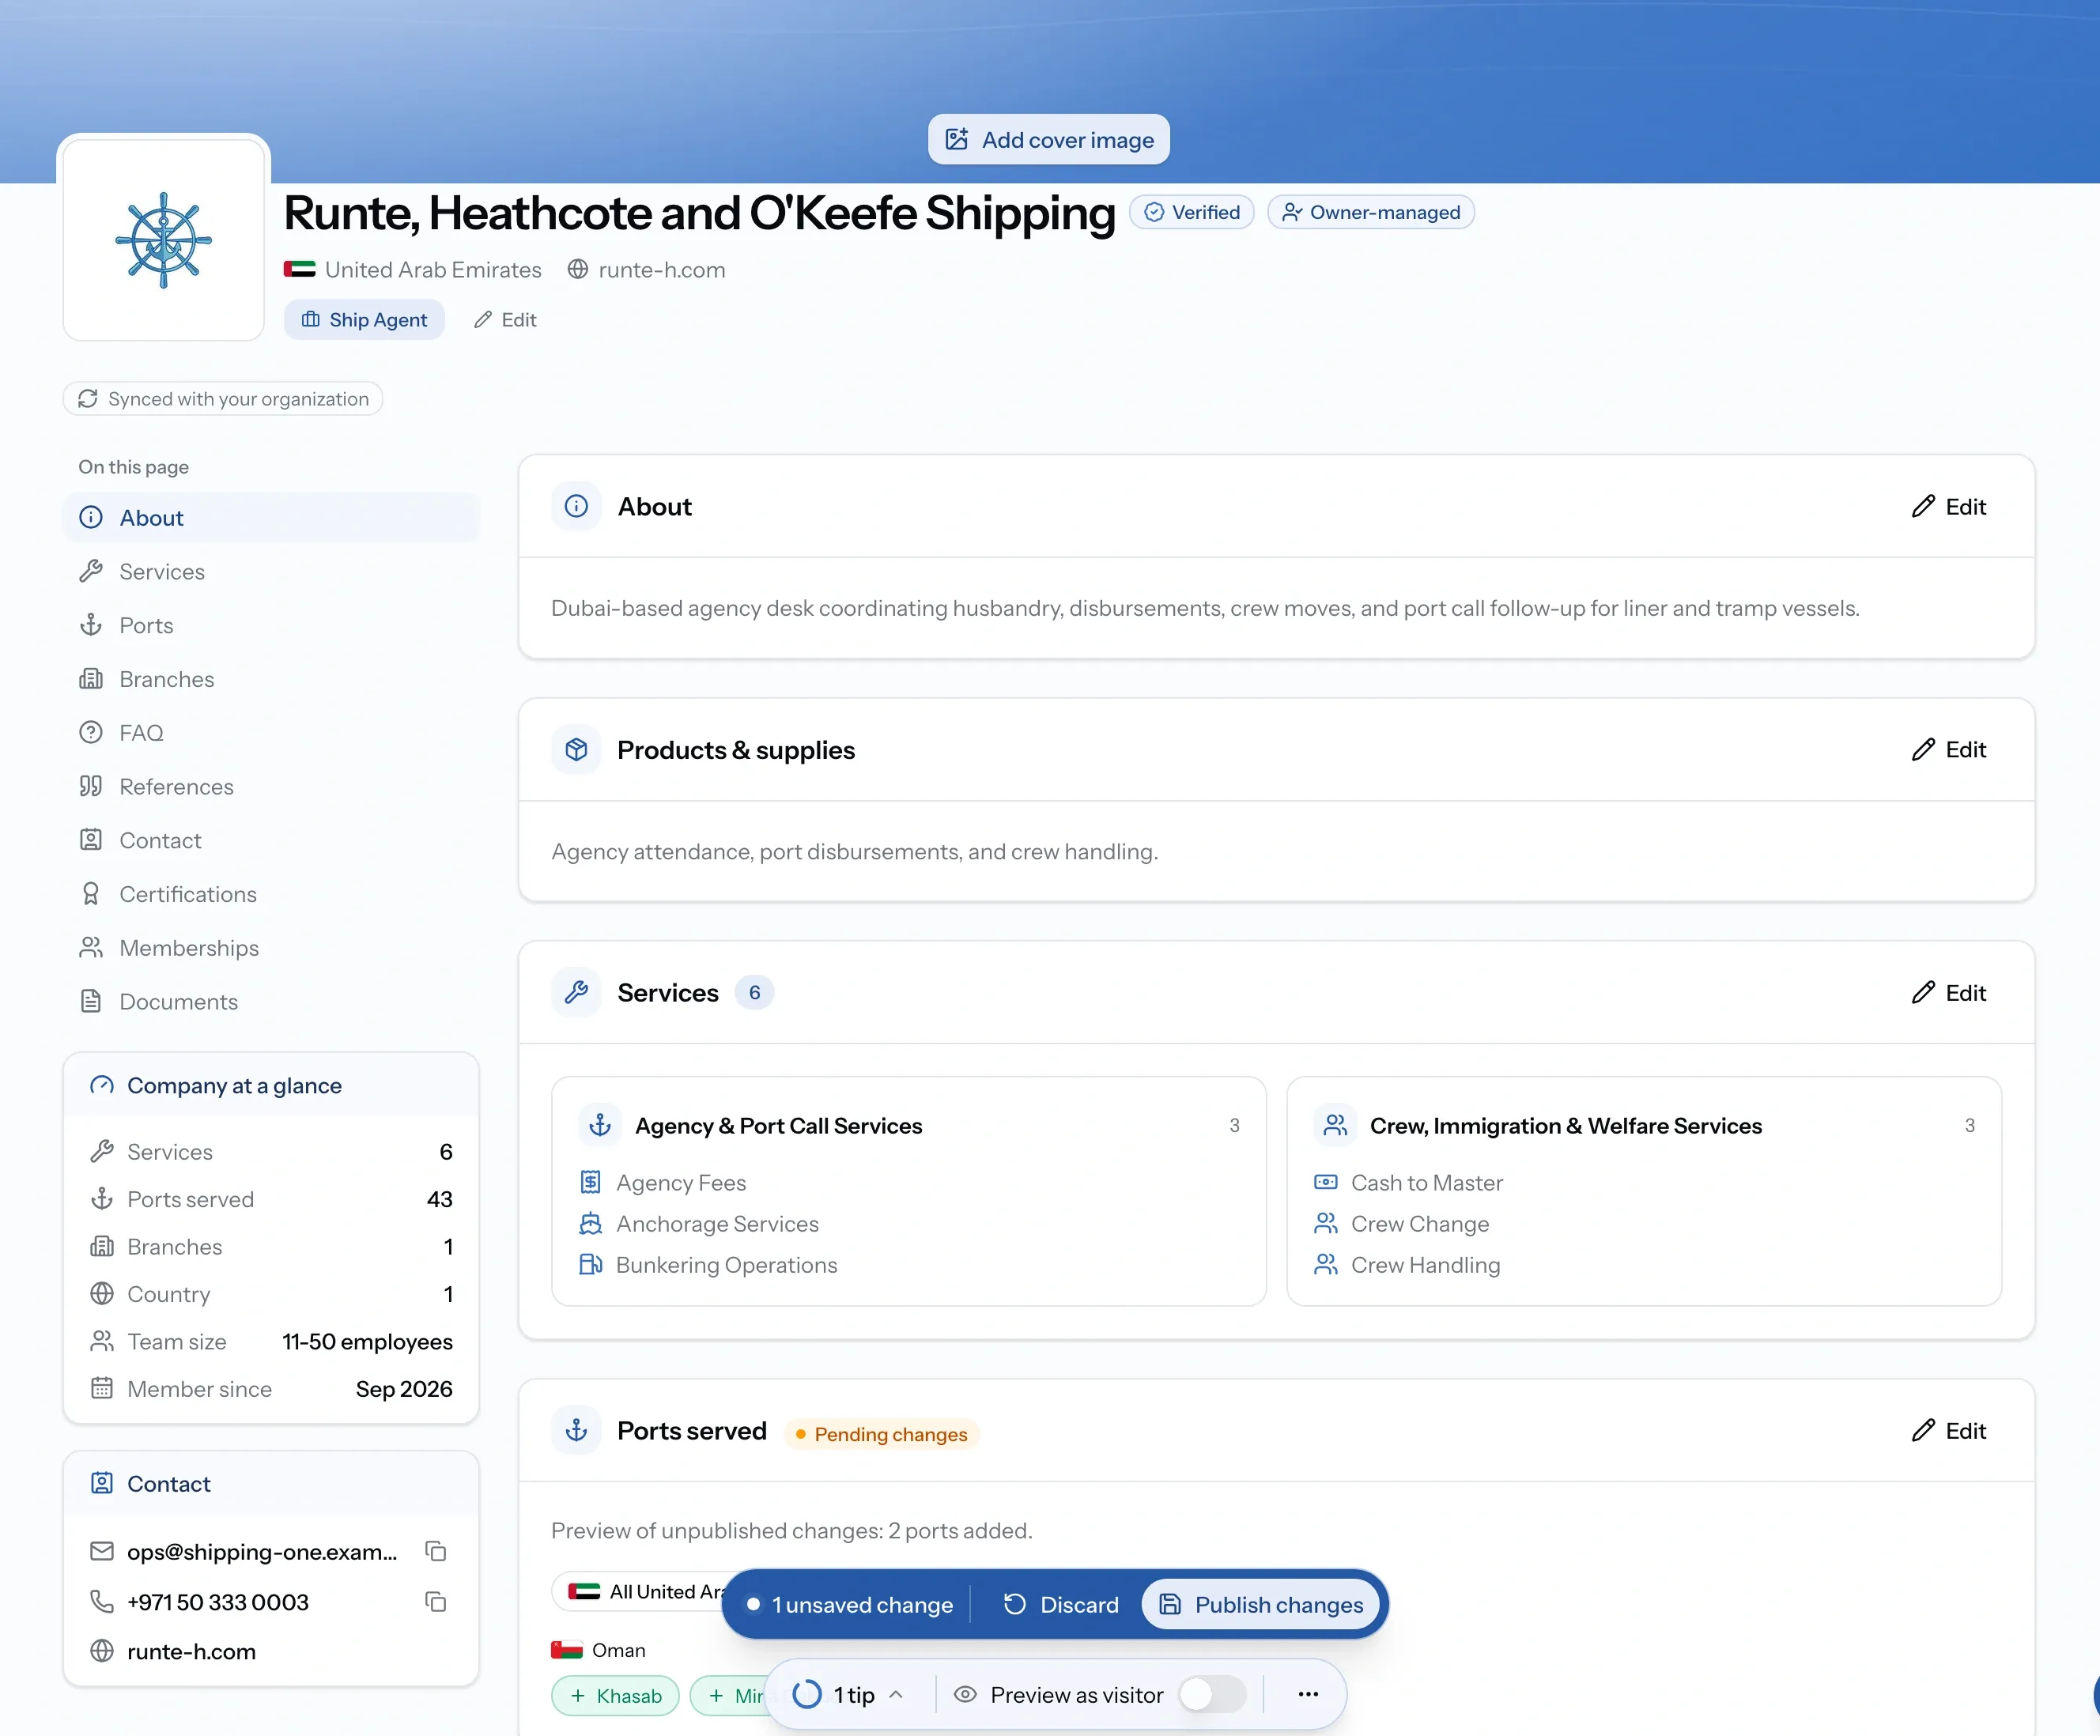Edit the Services section
The height and width of the screenshot is (1736, 2100).
tap(1948, 992)
